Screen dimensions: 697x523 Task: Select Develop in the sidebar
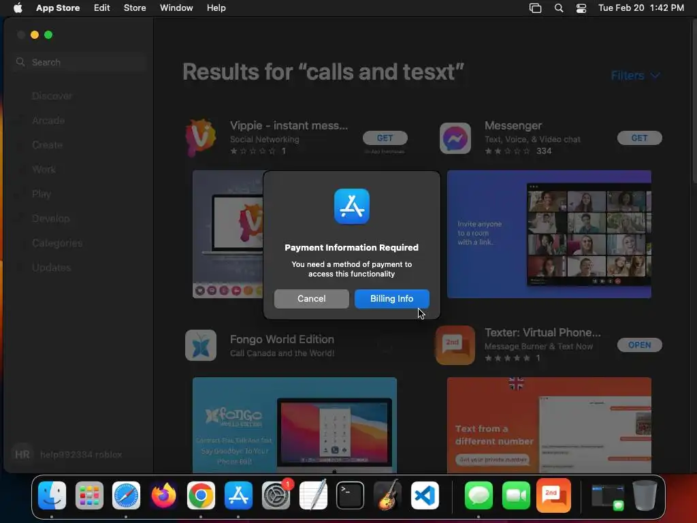point(50,219)
